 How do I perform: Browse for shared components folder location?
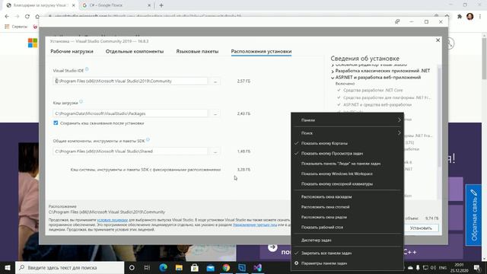tap(215, 151)
